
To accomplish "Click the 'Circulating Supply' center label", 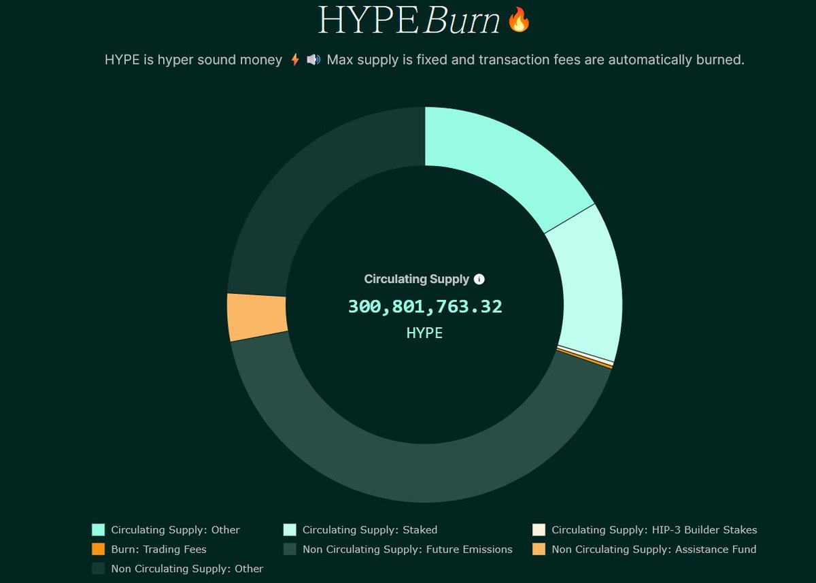I will click(x=417, y=279).
